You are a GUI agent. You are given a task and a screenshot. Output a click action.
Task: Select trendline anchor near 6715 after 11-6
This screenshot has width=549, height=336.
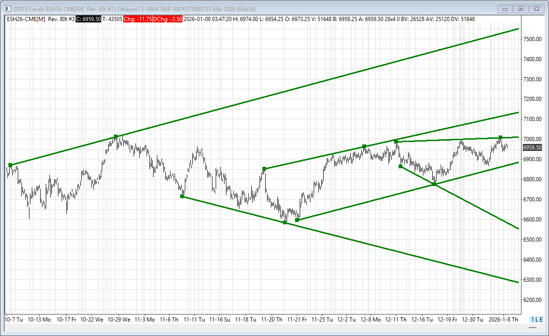(182, 196)
